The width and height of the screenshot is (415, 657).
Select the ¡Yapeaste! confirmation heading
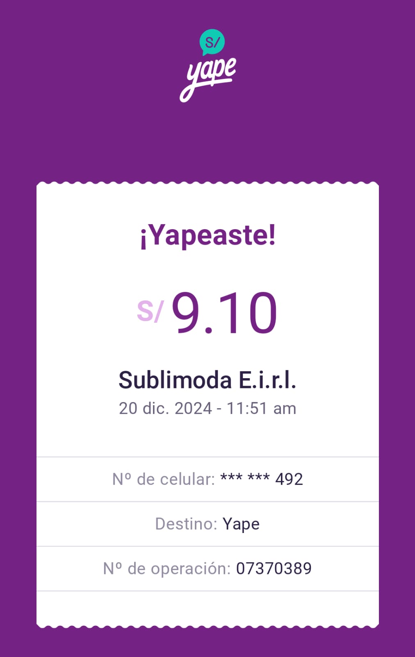coord(207,236)
